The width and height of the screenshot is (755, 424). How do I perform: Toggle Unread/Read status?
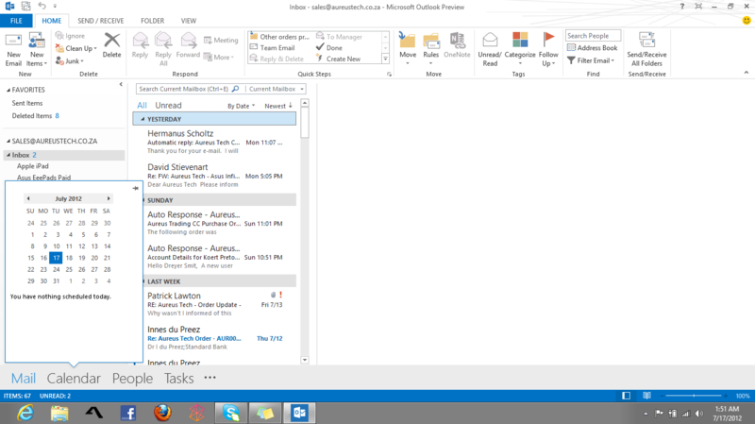coord(490,49)
